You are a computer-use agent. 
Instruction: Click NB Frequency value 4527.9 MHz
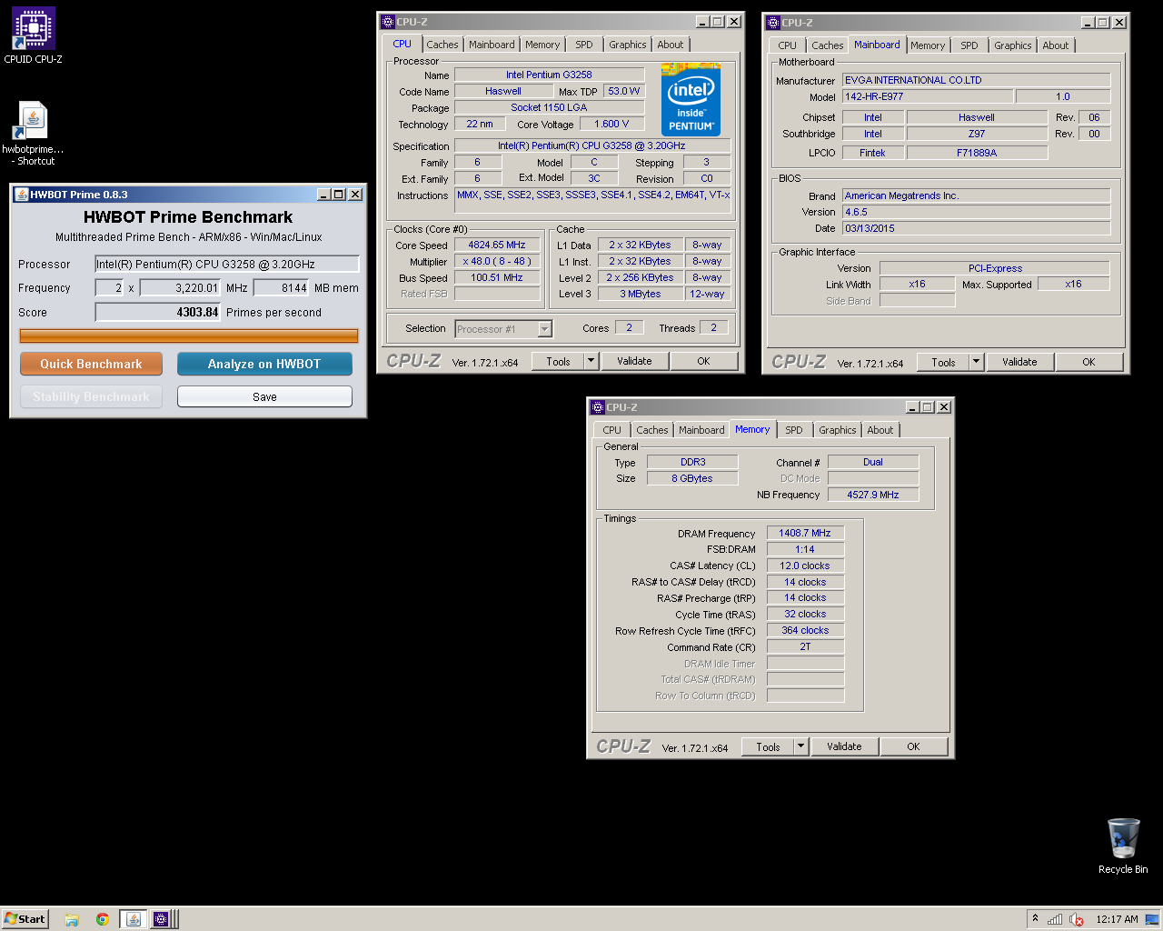click(x=873, y=495)
